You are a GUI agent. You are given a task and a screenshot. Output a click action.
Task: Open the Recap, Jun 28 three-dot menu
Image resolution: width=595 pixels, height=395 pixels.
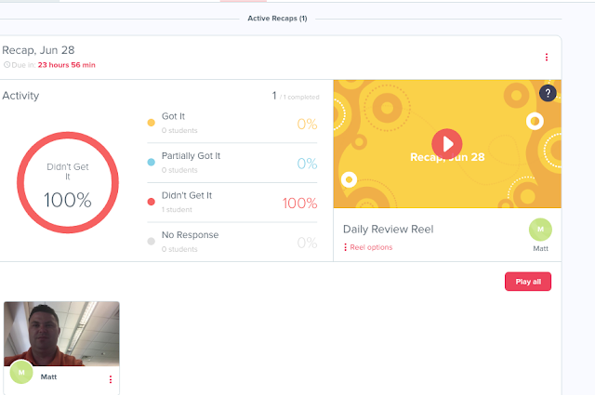(547, 57)
